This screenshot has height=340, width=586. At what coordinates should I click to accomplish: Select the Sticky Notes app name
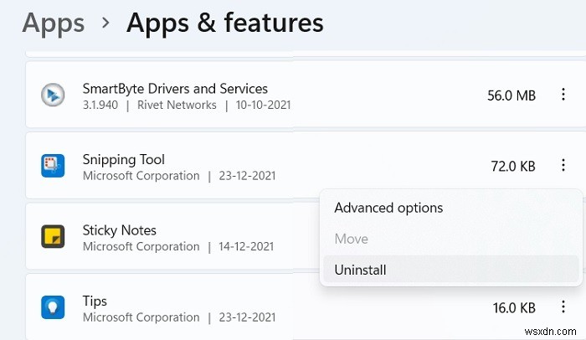[120, 230]
